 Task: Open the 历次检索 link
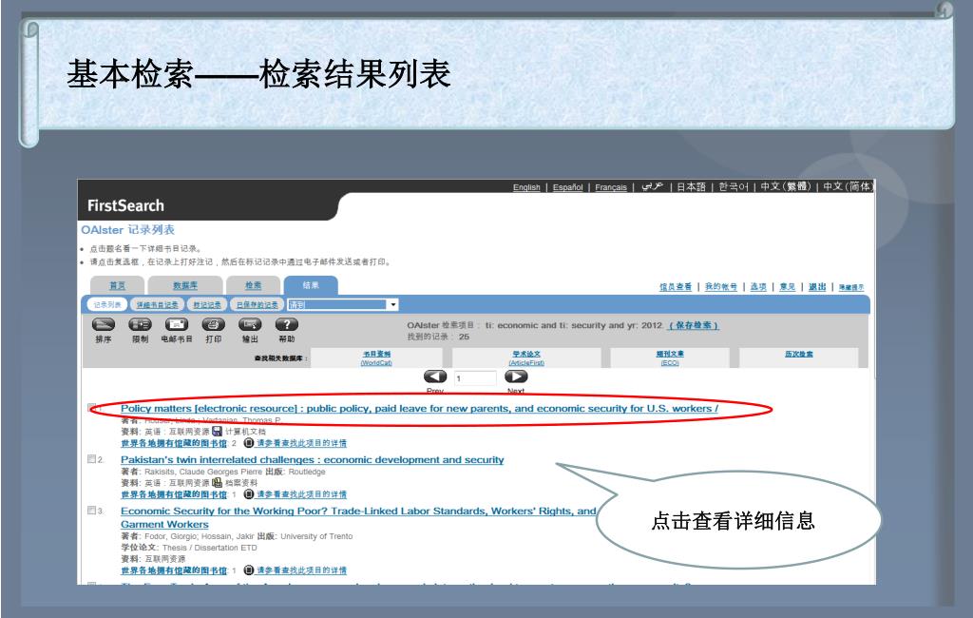(798, 354)
